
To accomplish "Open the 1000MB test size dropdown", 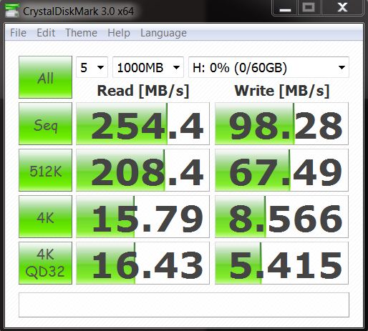I will (x=148, y=67).
